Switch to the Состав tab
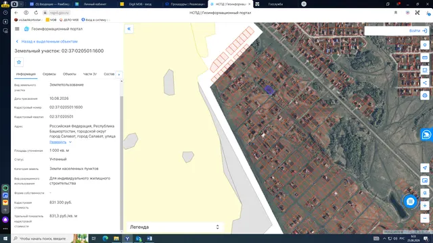 point(109,74)
